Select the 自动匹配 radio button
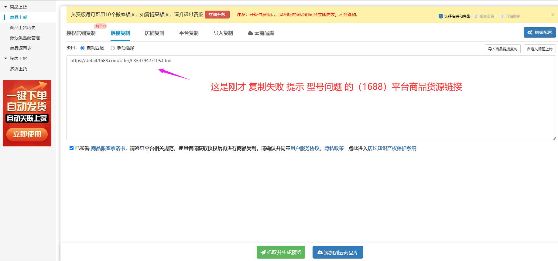 pos(82,48)
